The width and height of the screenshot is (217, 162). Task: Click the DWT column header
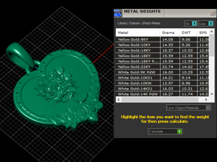click(x=188, y=32)
